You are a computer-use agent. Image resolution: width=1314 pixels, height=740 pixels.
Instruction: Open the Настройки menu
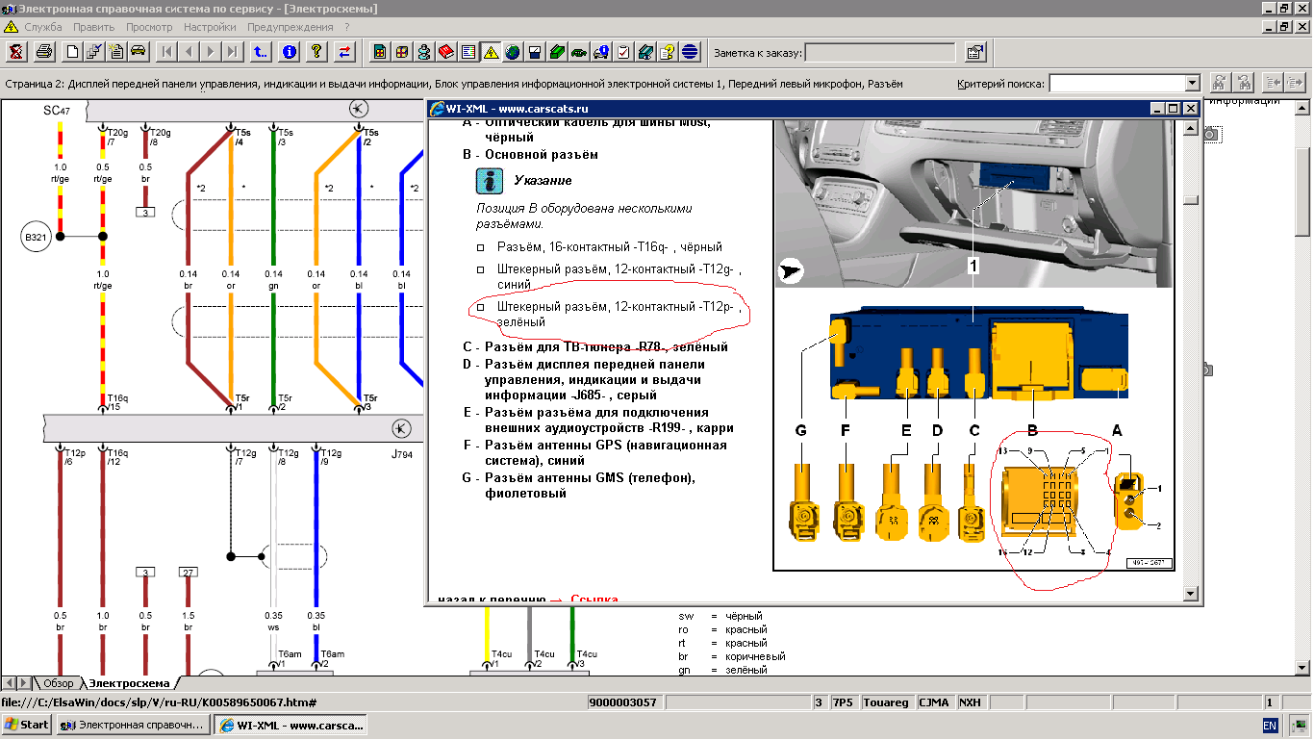(211, 27)
